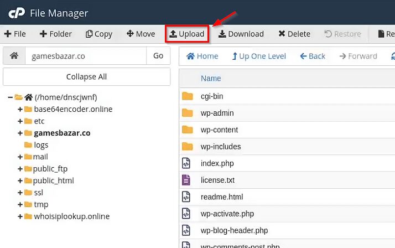Viewport: 395px width, 248px height.
Task: Click the wp-admin folder icon
Action: coord(187,113)
